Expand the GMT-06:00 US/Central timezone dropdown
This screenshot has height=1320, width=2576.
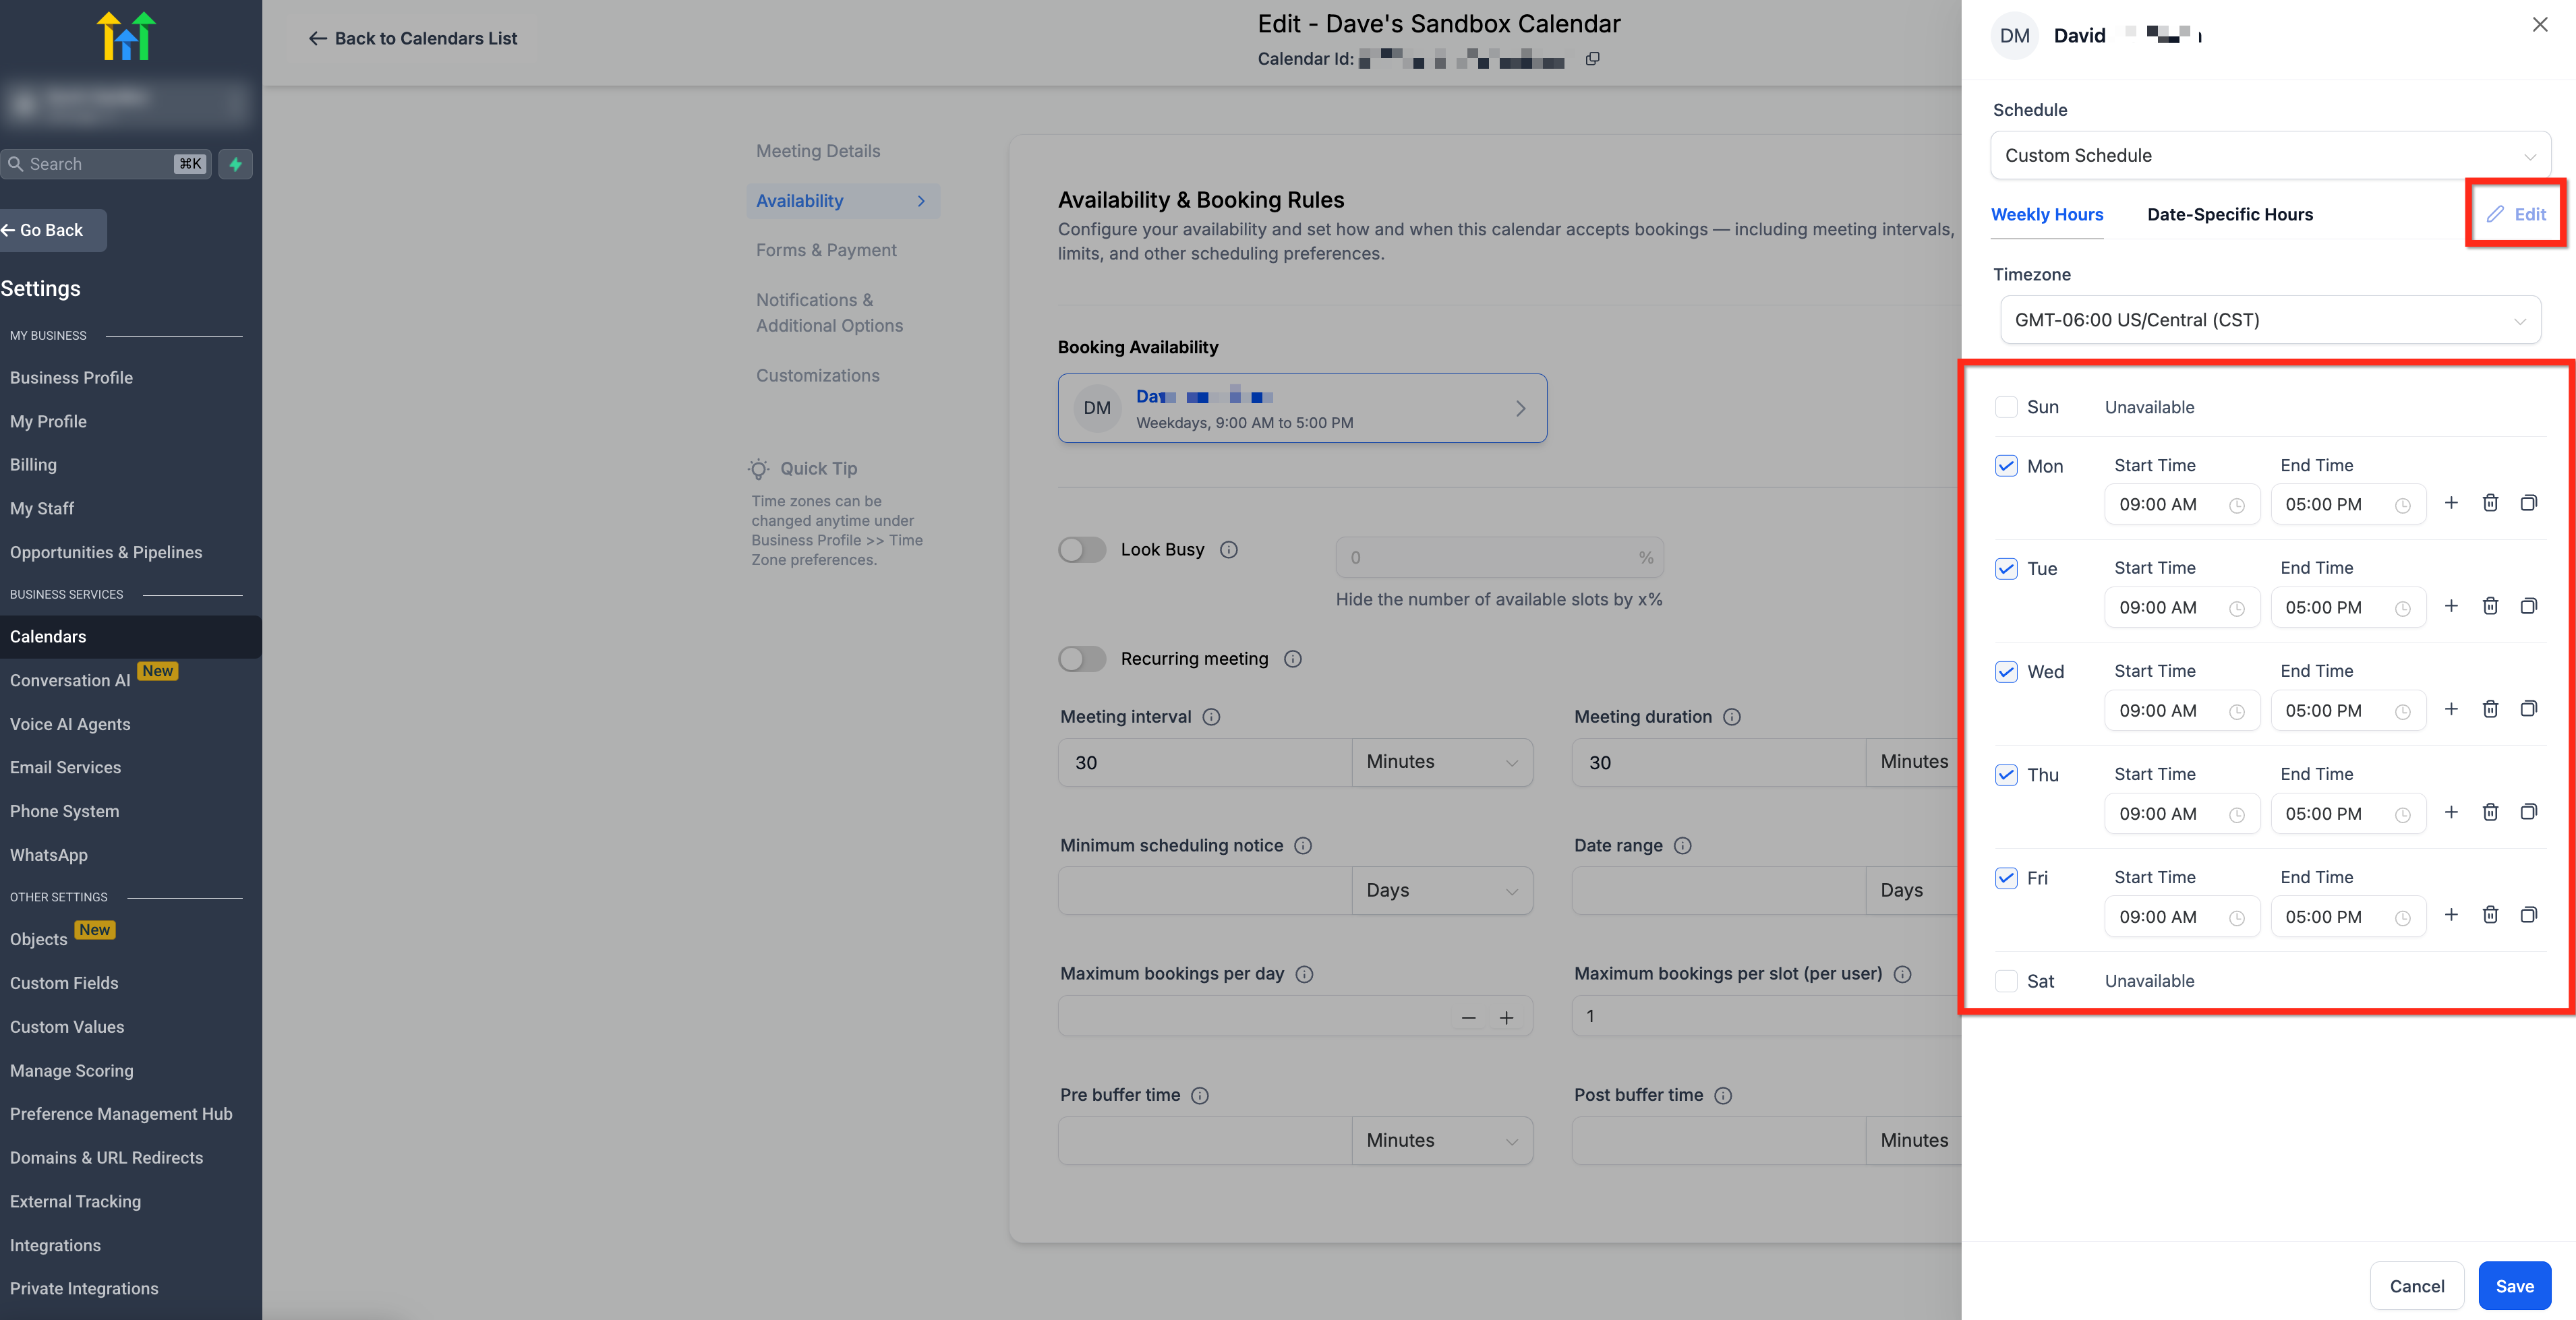coord(2270,320)
